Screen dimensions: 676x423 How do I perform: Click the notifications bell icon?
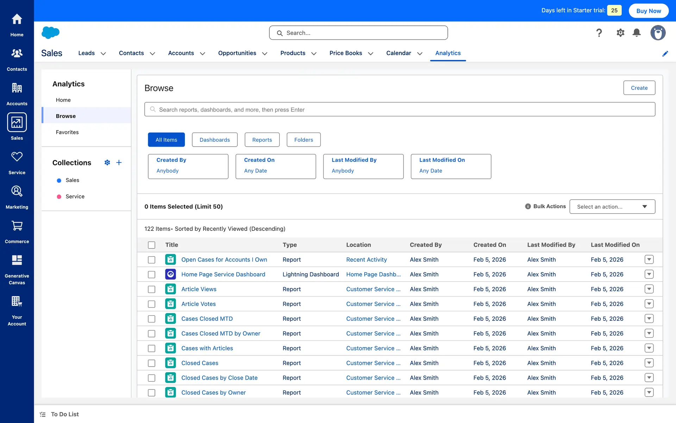(x=637, y=33)
